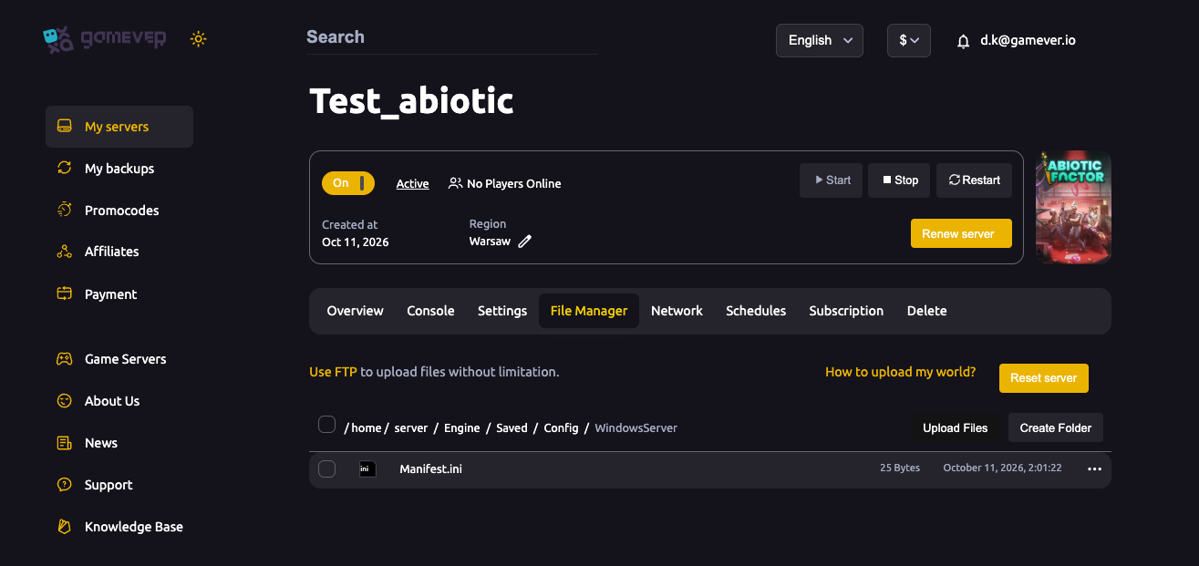Screen dimensions: 1199x566
Task: Click the Gamever logo
Action: [105, 39]
